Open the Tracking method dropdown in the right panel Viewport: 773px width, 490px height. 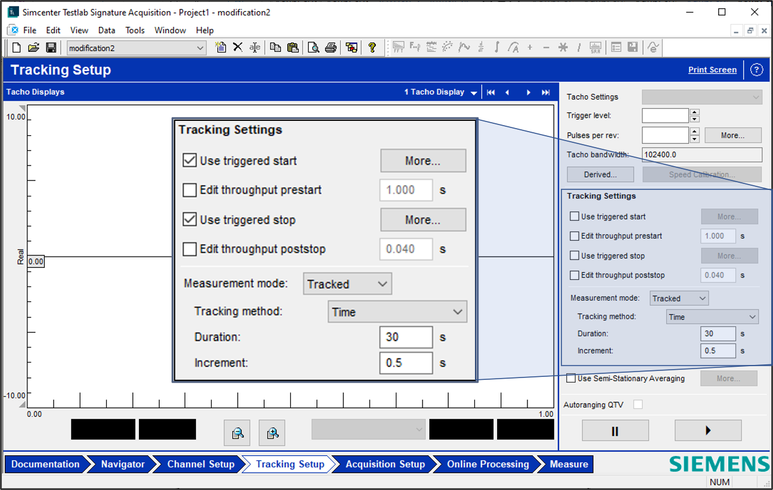712,317
